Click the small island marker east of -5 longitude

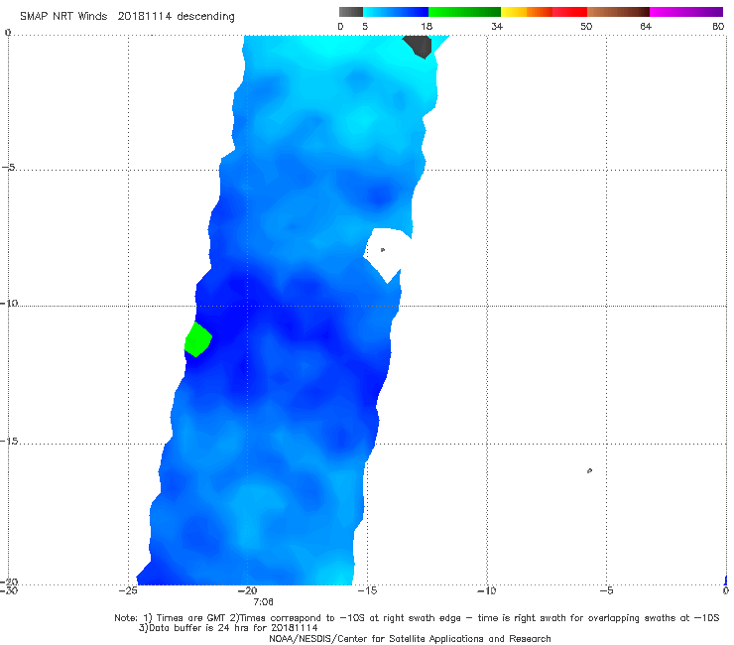click(x=589, y=470)
